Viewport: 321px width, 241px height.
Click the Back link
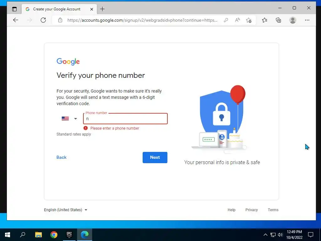[61, 158]
